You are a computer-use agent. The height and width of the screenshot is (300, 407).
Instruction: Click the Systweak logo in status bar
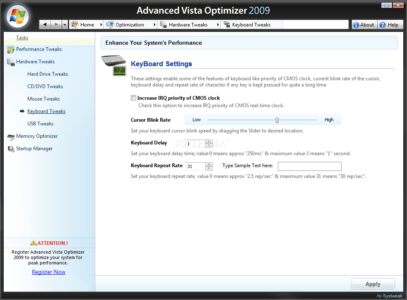click(x=389, y=296)
